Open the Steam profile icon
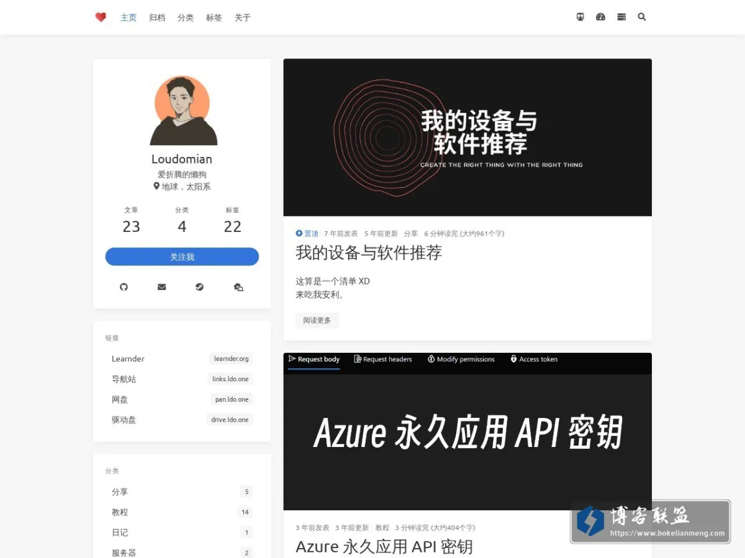The image size is (745, 558). point(199,287)
